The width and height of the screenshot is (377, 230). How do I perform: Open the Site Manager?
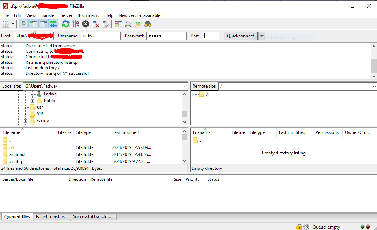5,24
